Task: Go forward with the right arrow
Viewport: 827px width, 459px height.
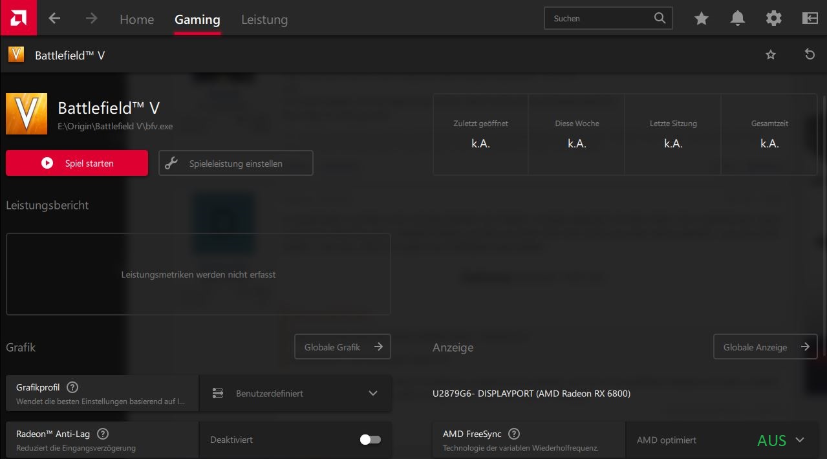Action: [x=91, y=18]
